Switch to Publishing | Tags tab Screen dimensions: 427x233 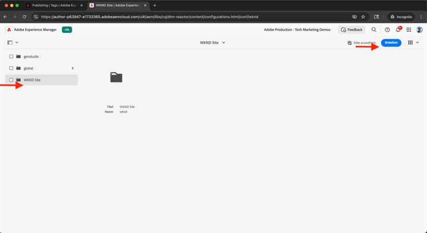tap(55, 6)
